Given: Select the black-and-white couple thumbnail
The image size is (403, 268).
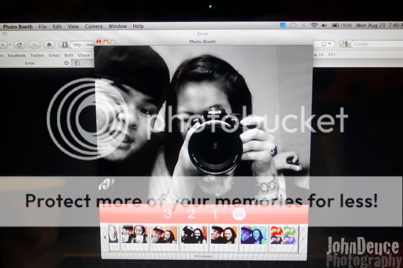Looking at the screenshot, I should (194, 234).
